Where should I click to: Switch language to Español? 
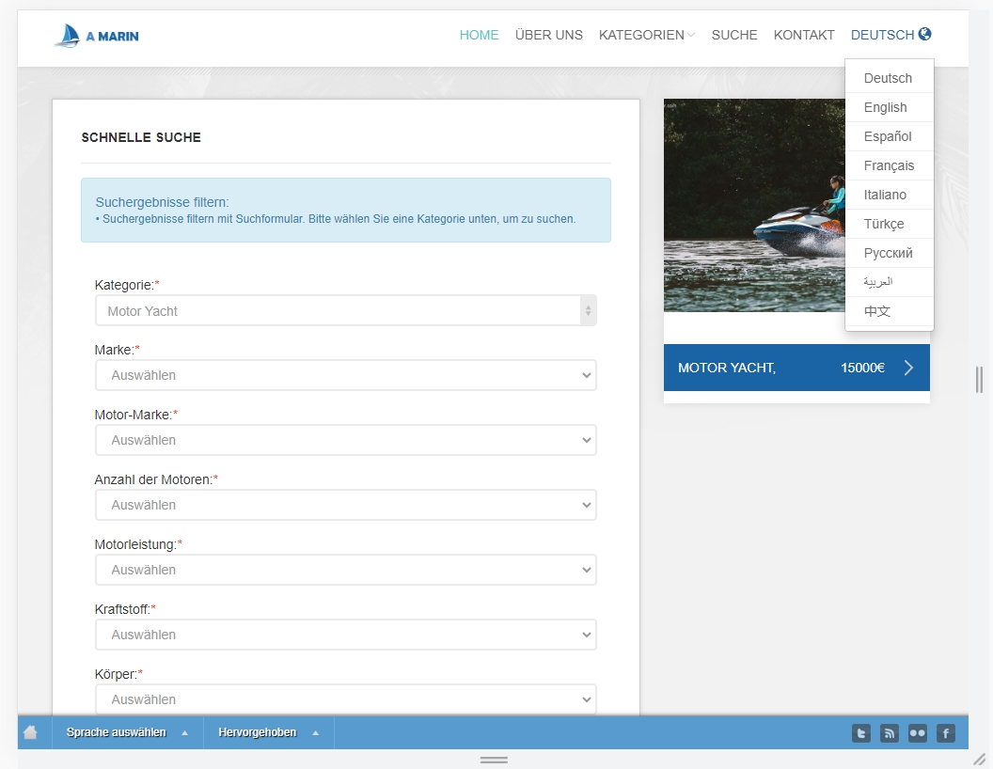pos(890,136)
